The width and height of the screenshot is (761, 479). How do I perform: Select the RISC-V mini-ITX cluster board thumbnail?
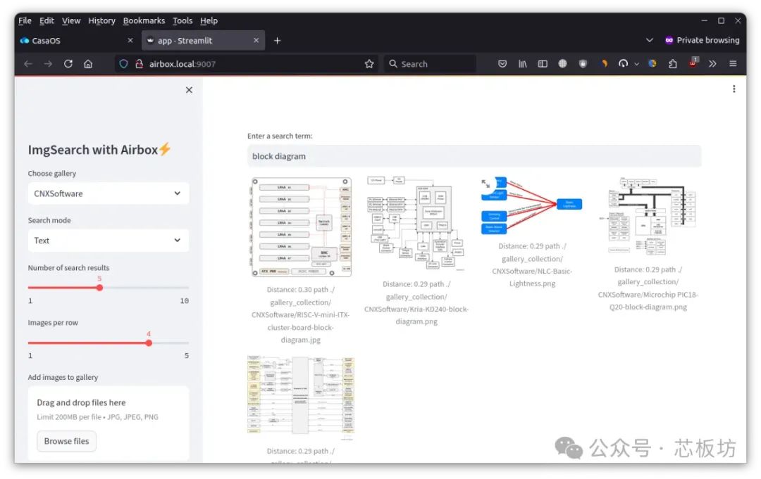[x=301, y=227]
